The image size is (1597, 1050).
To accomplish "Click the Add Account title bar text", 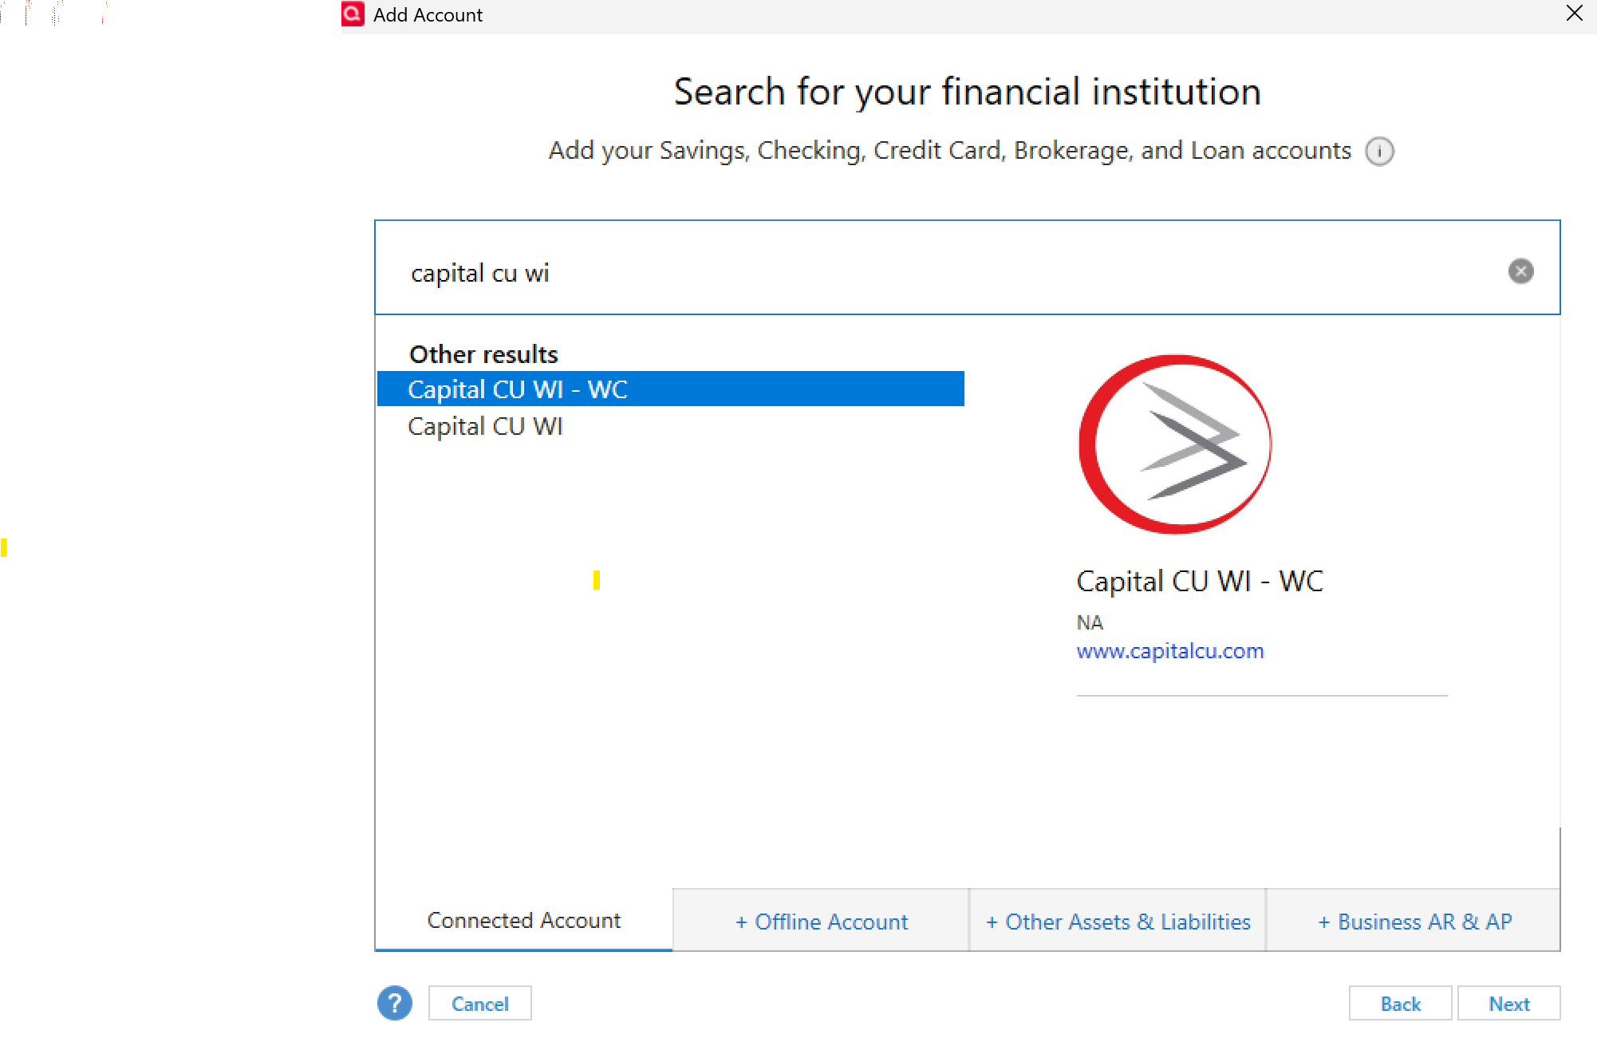I will [x=428, y=15].
